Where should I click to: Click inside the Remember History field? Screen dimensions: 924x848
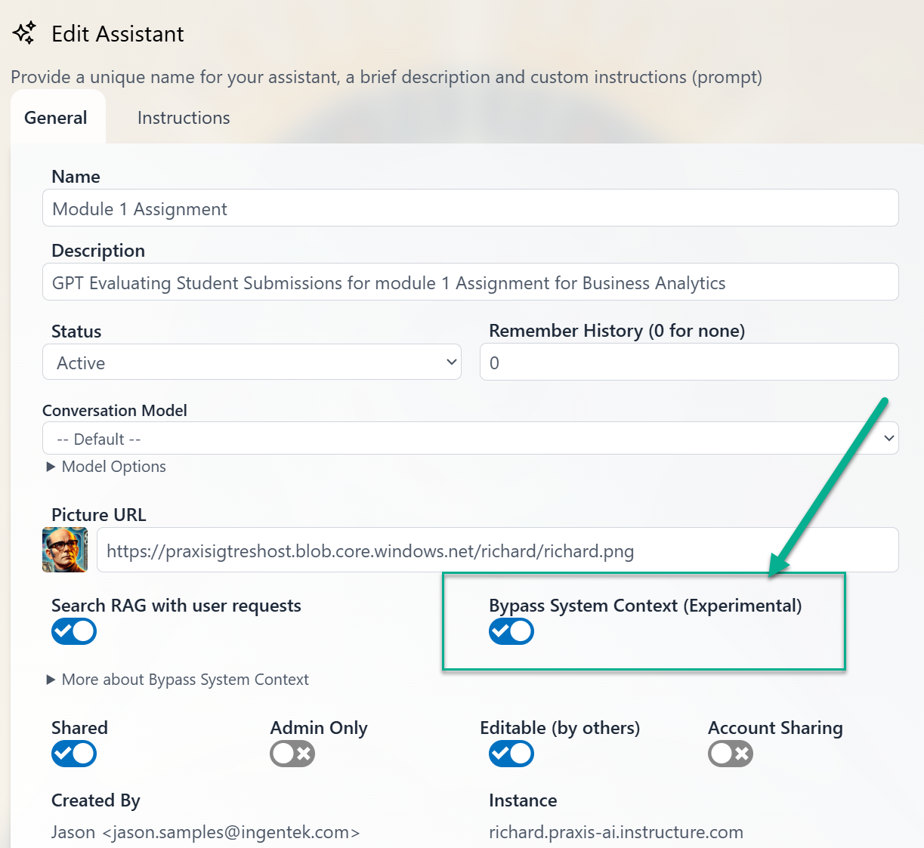point(688,362)
